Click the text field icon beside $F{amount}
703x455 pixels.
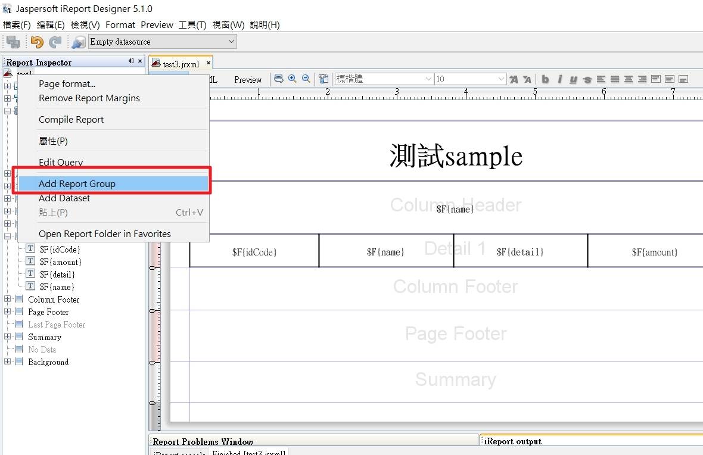[30, 261]
